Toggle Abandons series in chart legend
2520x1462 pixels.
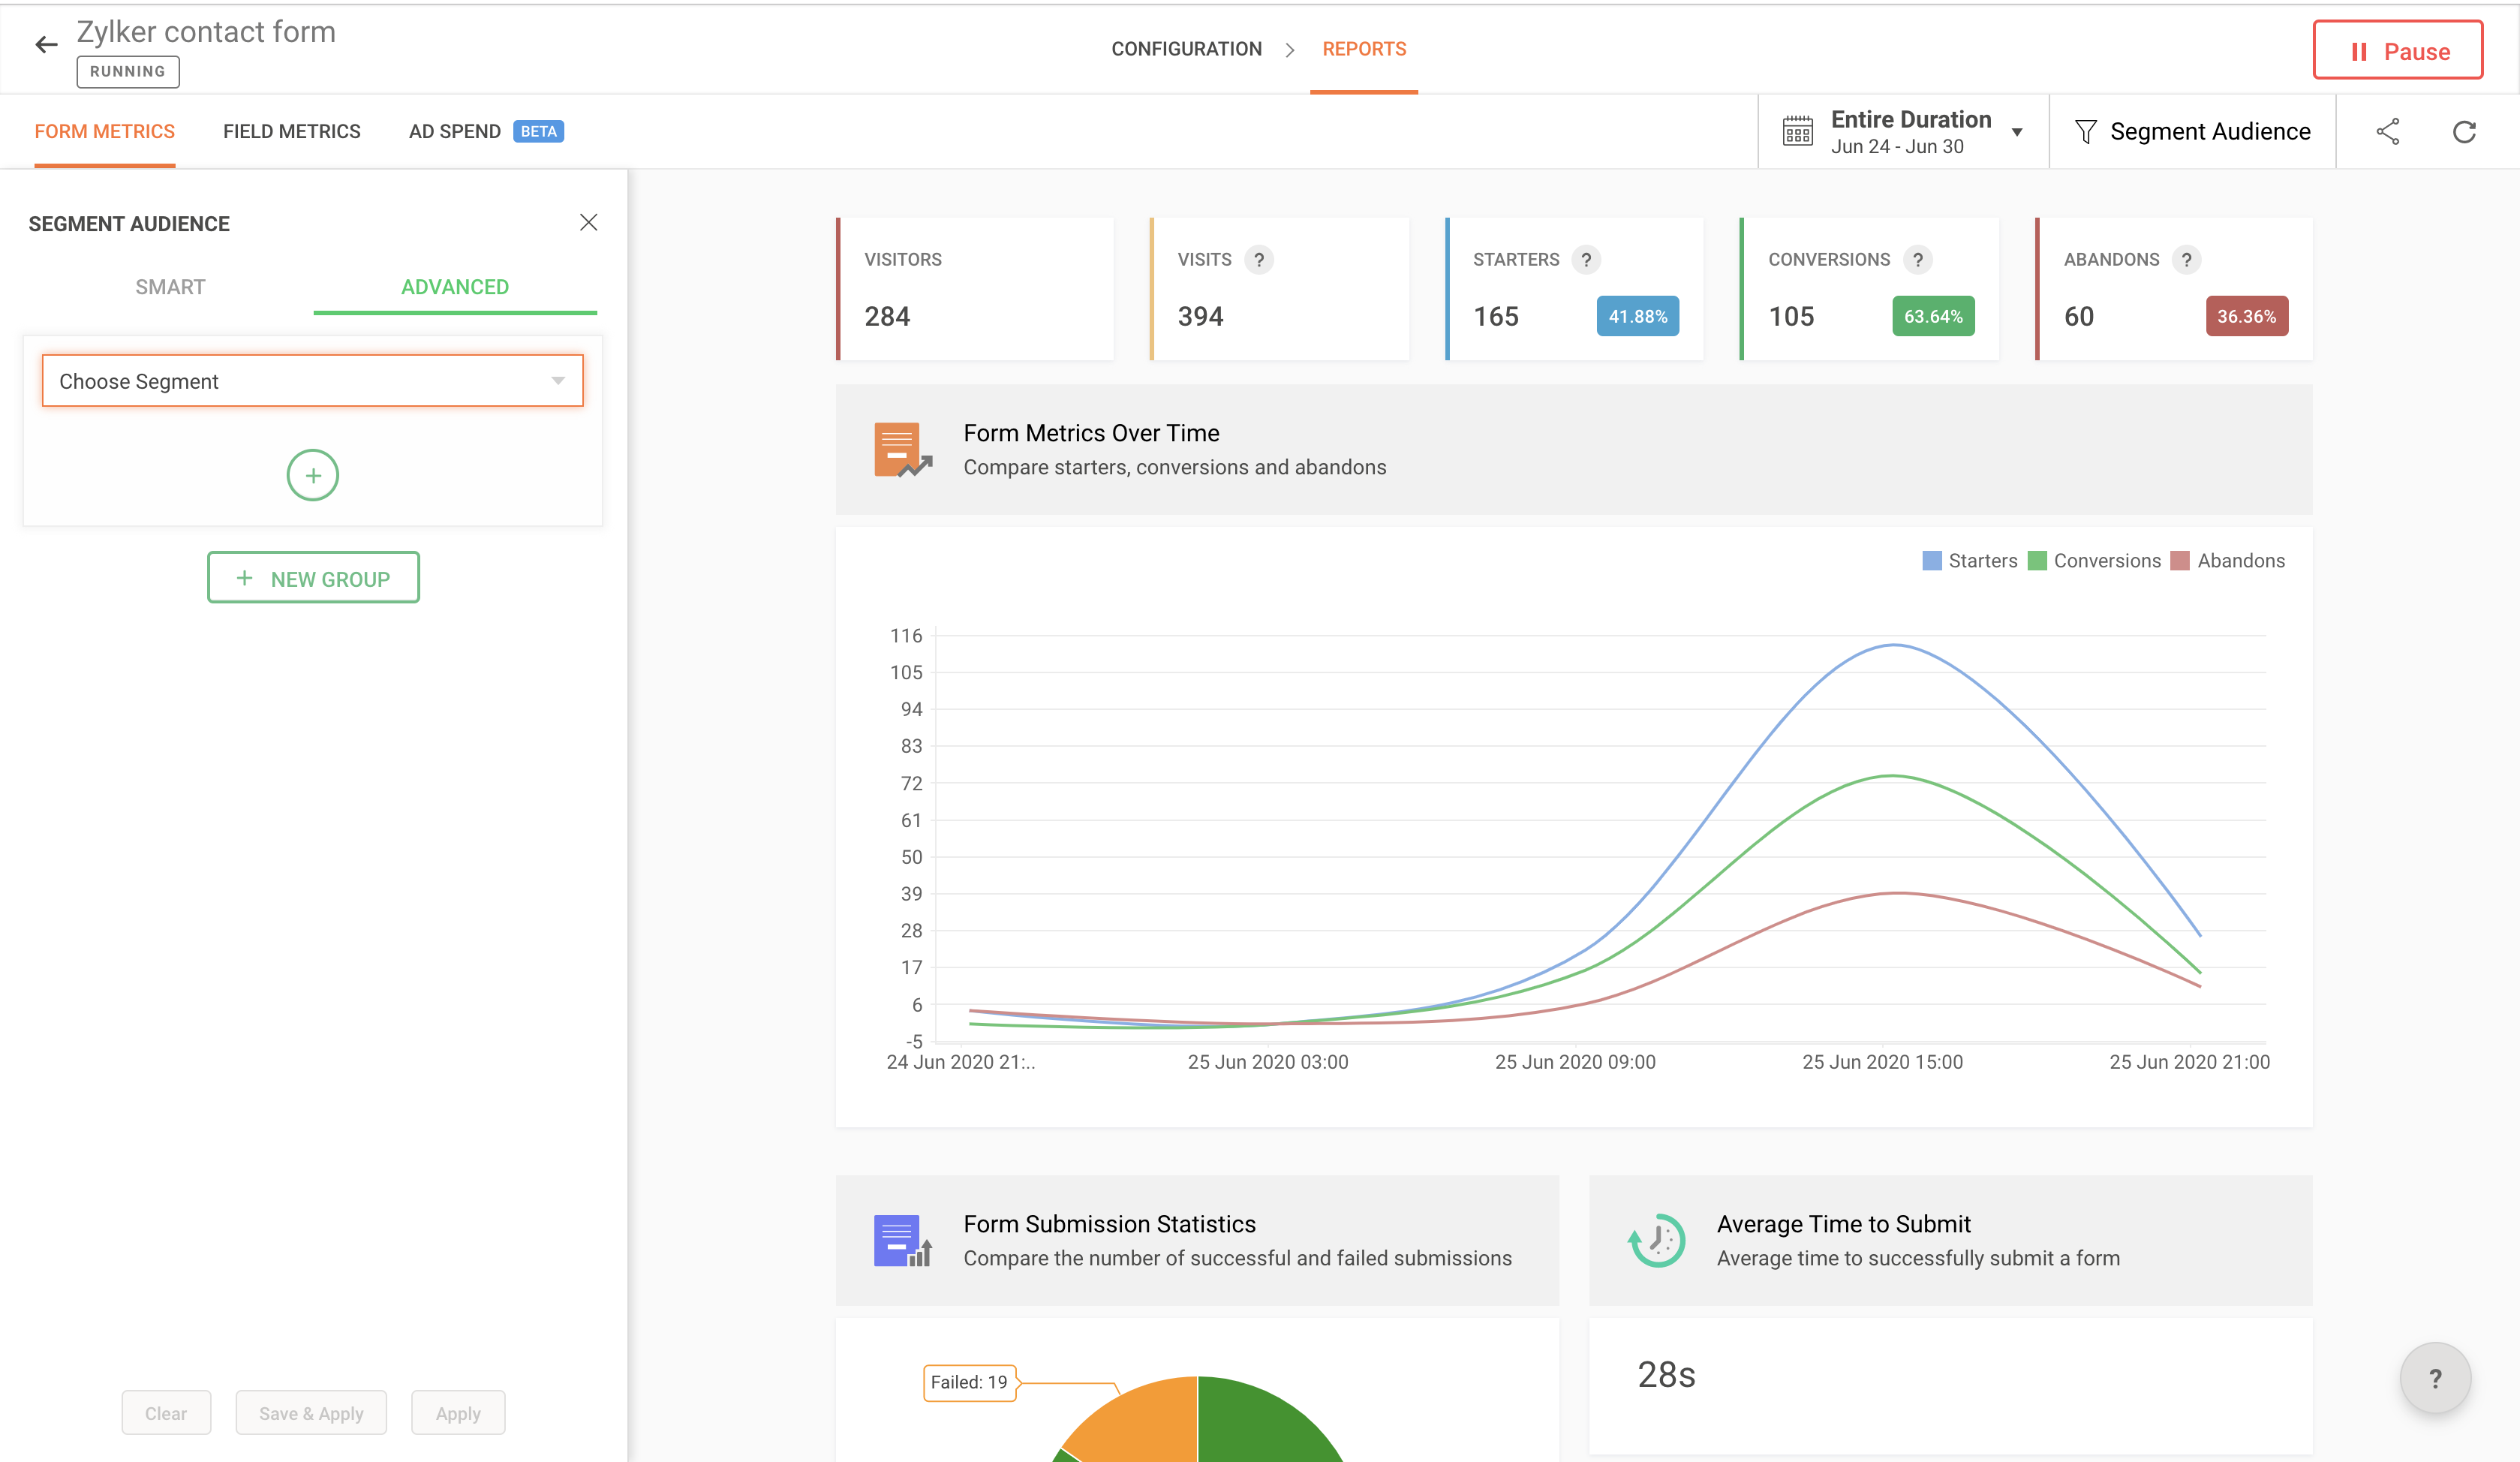pyautogui.click(x=2228, y=561)
